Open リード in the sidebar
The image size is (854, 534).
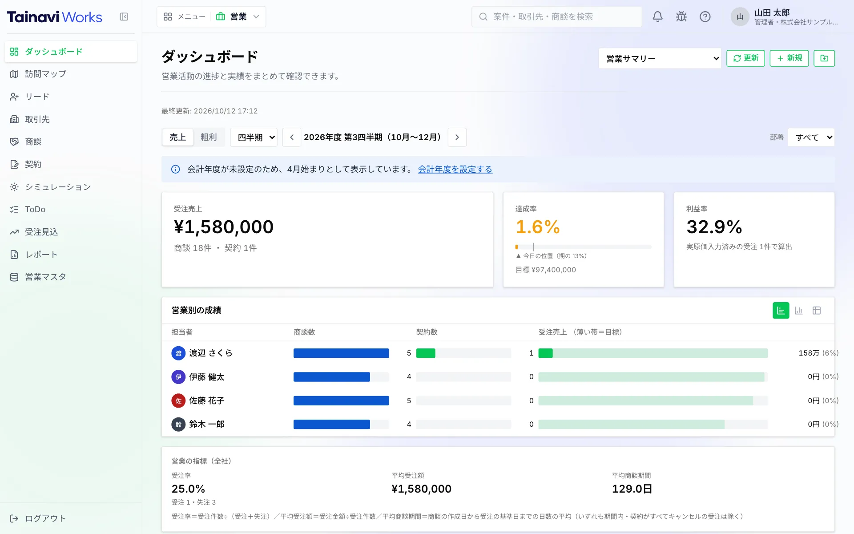(71, 97)
